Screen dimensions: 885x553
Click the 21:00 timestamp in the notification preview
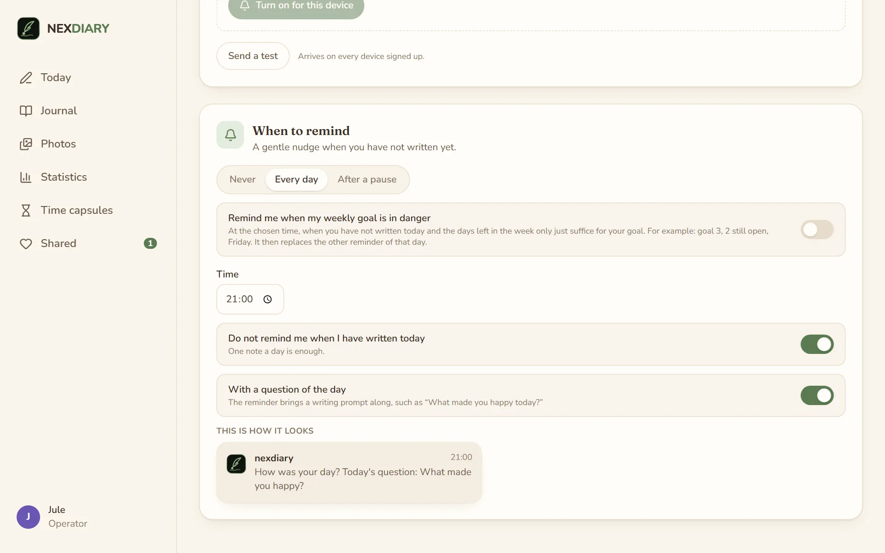tap(461, 458)
